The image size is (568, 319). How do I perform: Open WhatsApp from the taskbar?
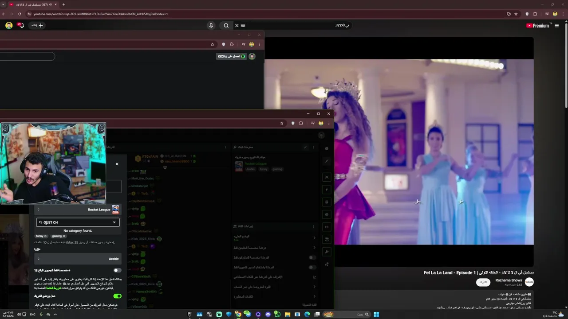[x=278, y=315]
